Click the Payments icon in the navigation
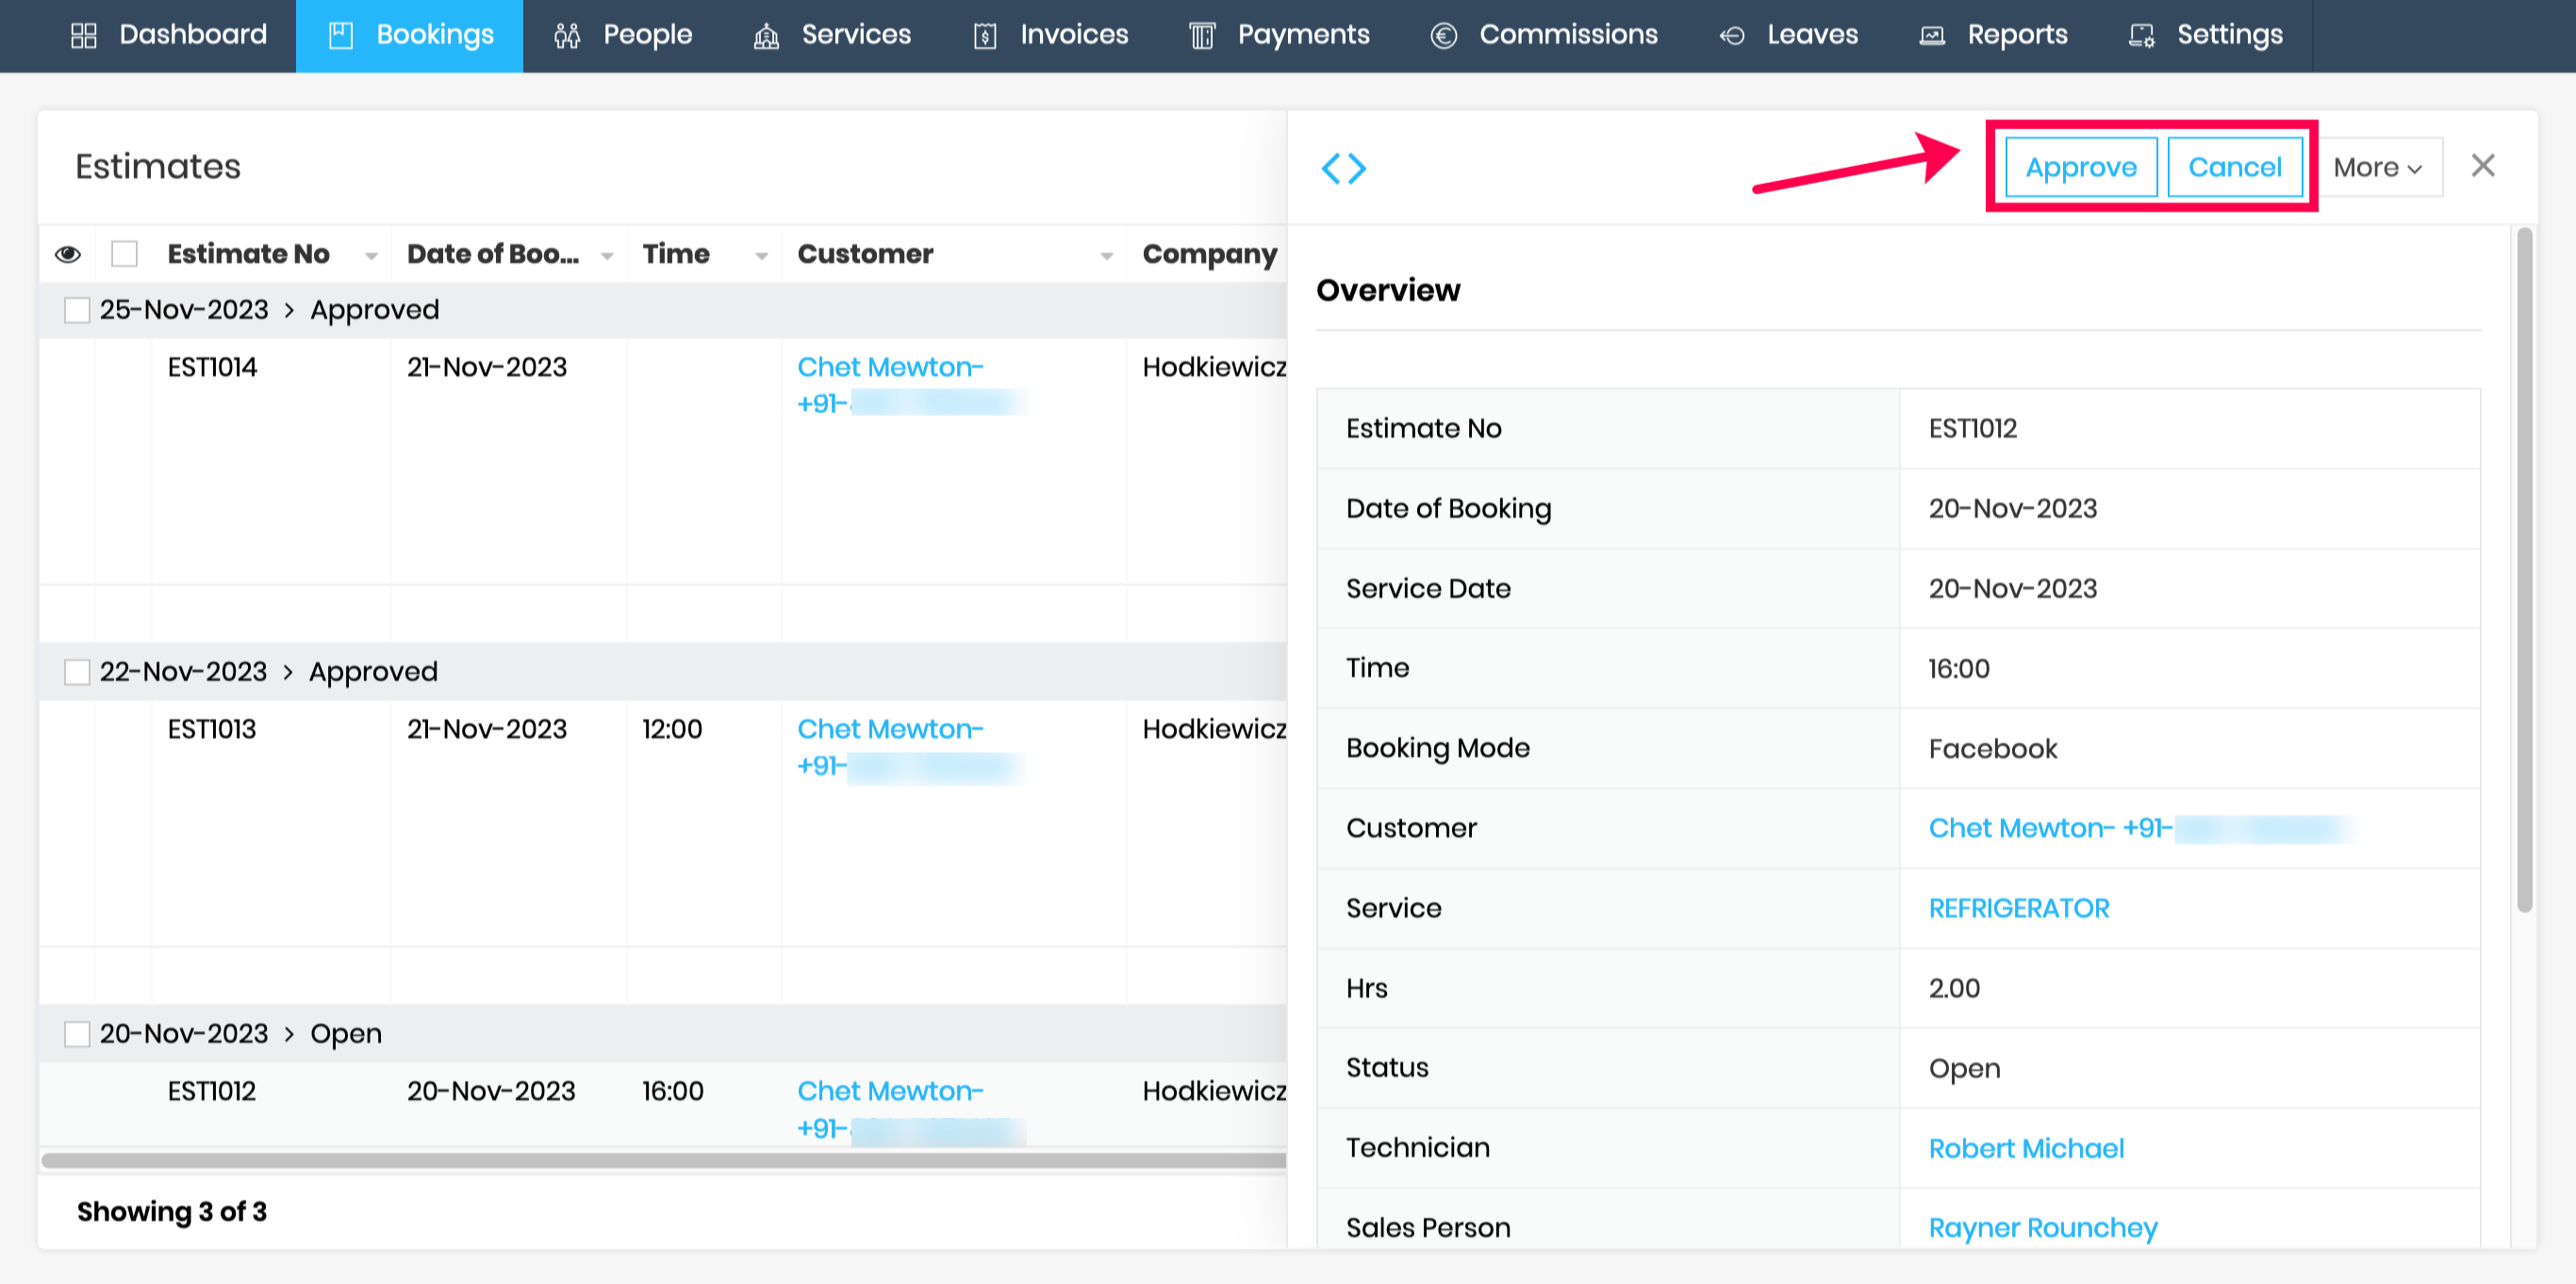 coord(1201,36)
